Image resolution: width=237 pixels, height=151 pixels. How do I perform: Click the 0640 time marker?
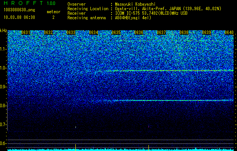pos(229,32)
